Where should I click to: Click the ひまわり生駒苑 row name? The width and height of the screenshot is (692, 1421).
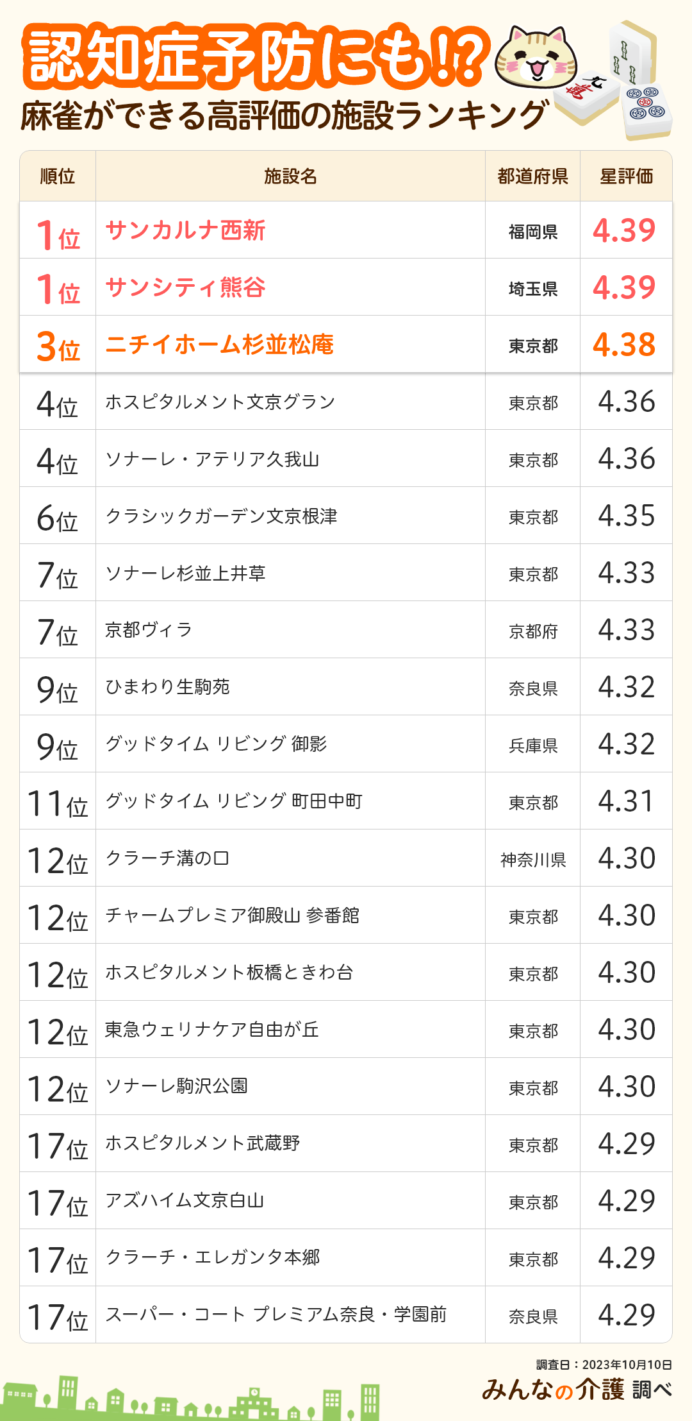point(167,687)
